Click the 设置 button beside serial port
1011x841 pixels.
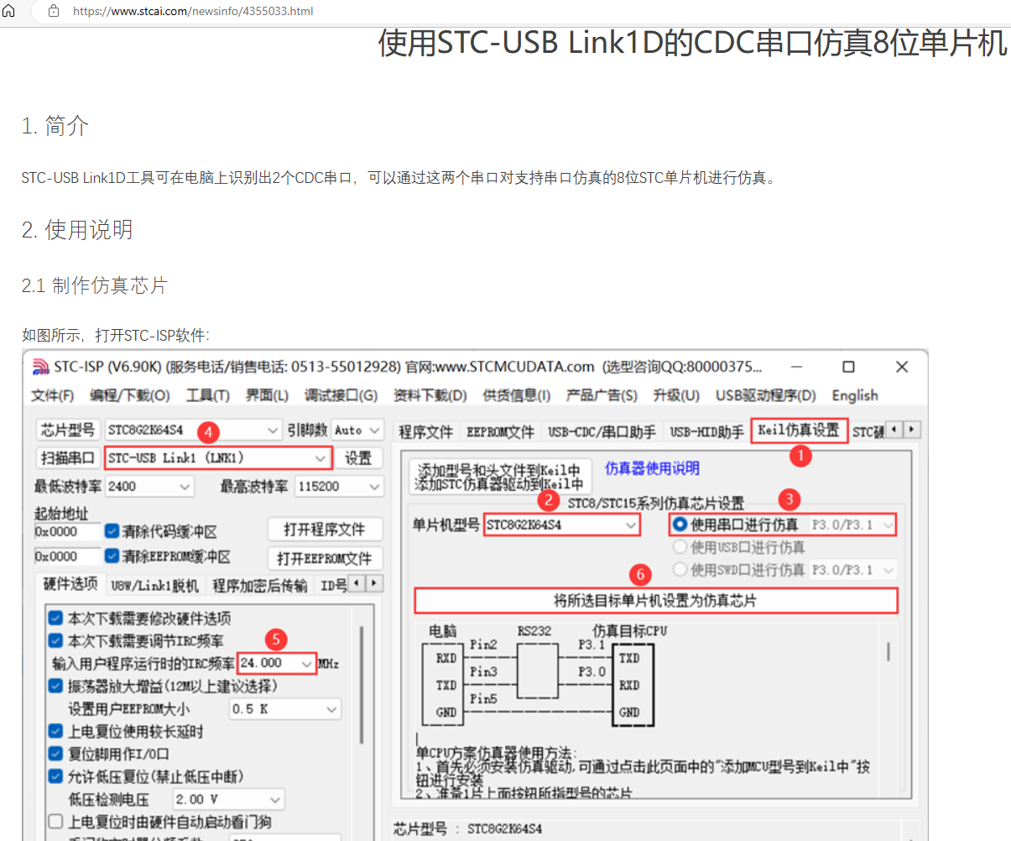pos(358,458)
